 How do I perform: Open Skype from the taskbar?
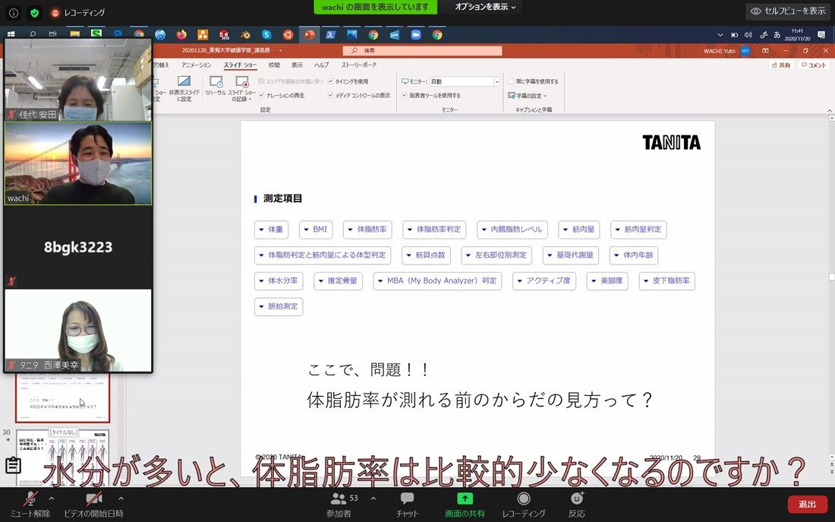pyautogui.click(x=266, y=35)
